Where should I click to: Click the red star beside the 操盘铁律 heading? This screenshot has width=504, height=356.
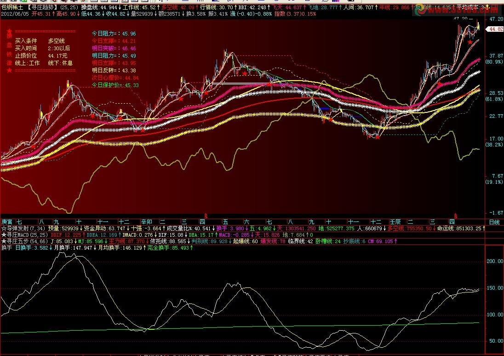pyautogui.click(x=9, y=31)
